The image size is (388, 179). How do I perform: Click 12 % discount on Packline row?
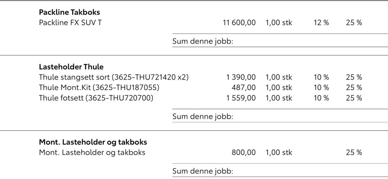[321, 23]
